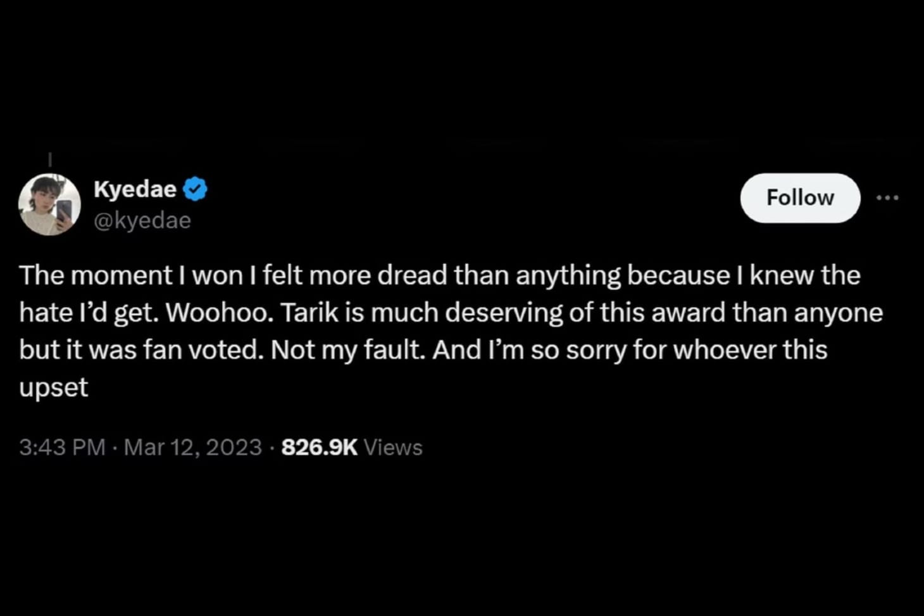Click the 3:43 PM time
The image size is (924, 616).
coord(61,447)
